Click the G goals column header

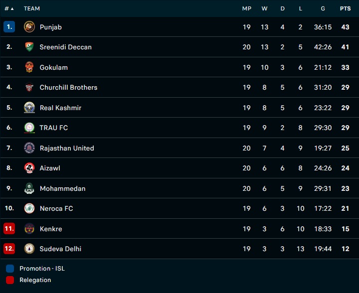(x=323, y=8)
